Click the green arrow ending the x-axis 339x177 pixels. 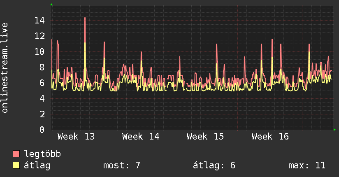click(334, 130)
